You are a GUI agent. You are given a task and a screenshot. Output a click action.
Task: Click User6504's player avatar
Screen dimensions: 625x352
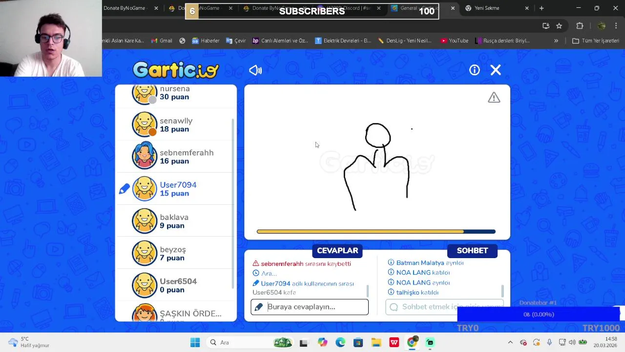(x=145, y=286)
